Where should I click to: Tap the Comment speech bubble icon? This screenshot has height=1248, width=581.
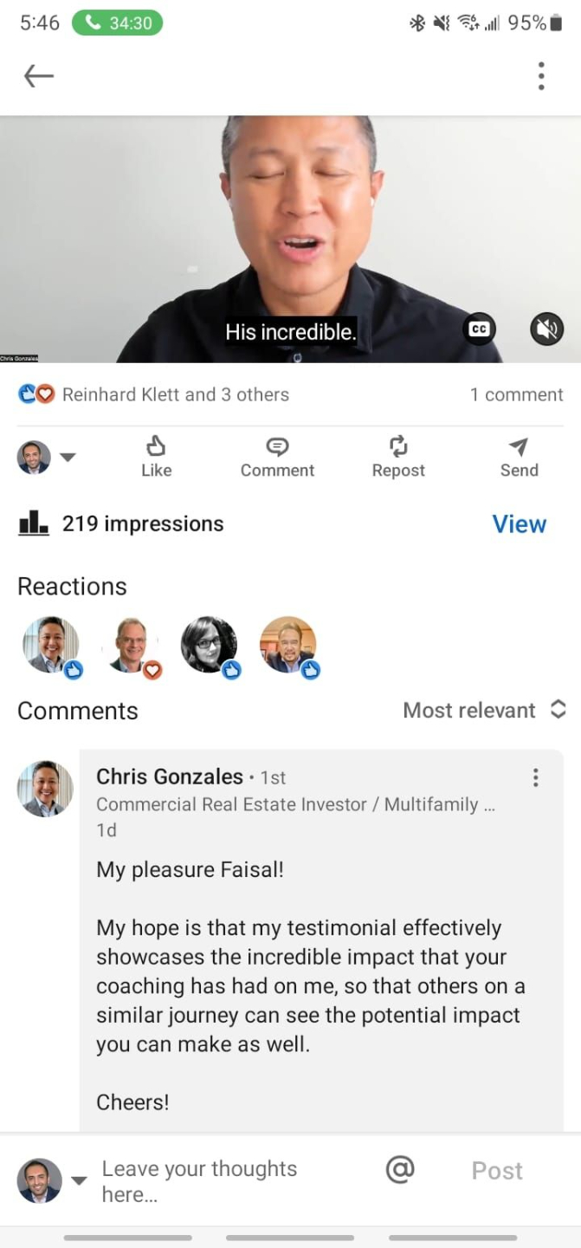pyautogui.click(x=277, y=446)
